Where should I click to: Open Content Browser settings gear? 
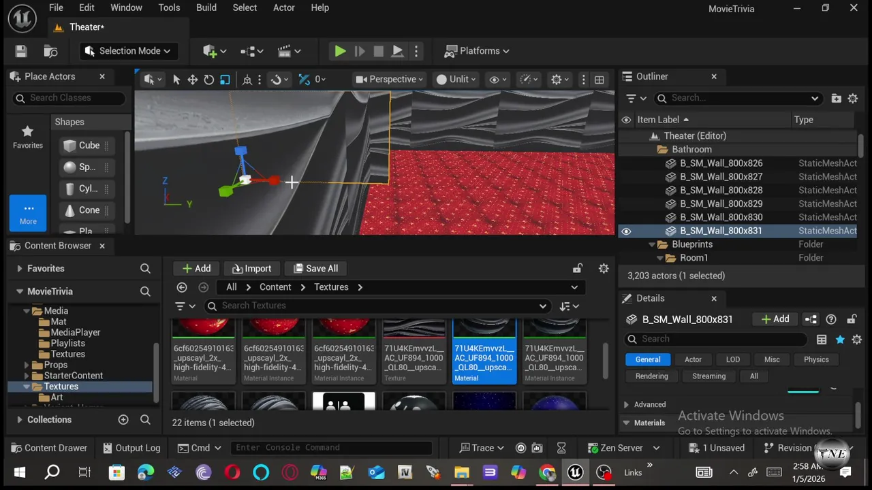tap(604, 268)
